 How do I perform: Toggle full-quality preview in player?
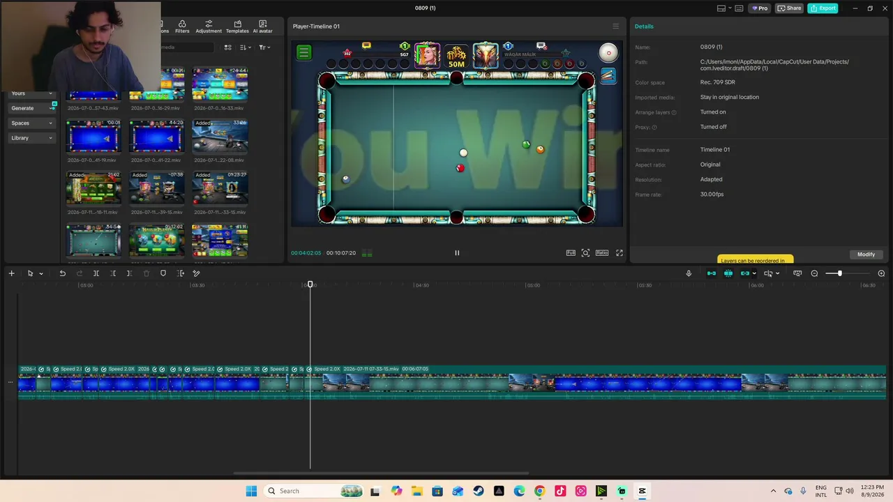[x=571, y=253]
